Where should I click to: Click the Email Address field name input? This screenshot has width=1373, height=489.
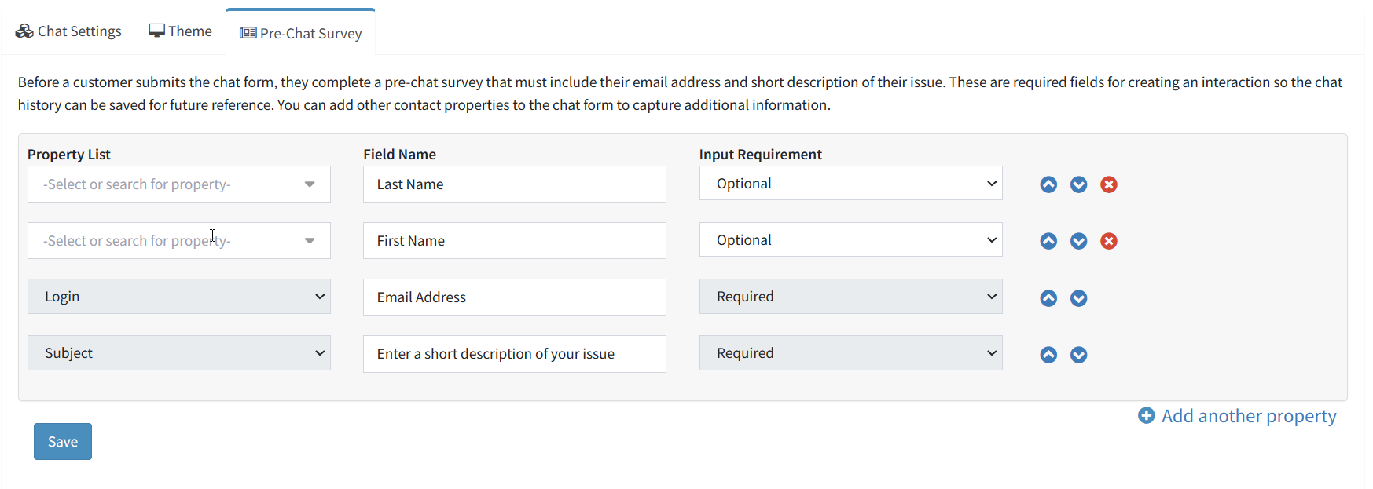(x=515, y=297)
